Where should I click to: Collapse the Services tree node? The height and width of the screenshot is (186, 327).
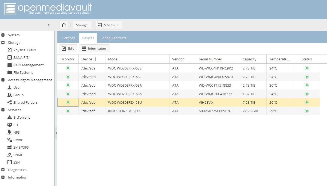(x=3, y=110)
